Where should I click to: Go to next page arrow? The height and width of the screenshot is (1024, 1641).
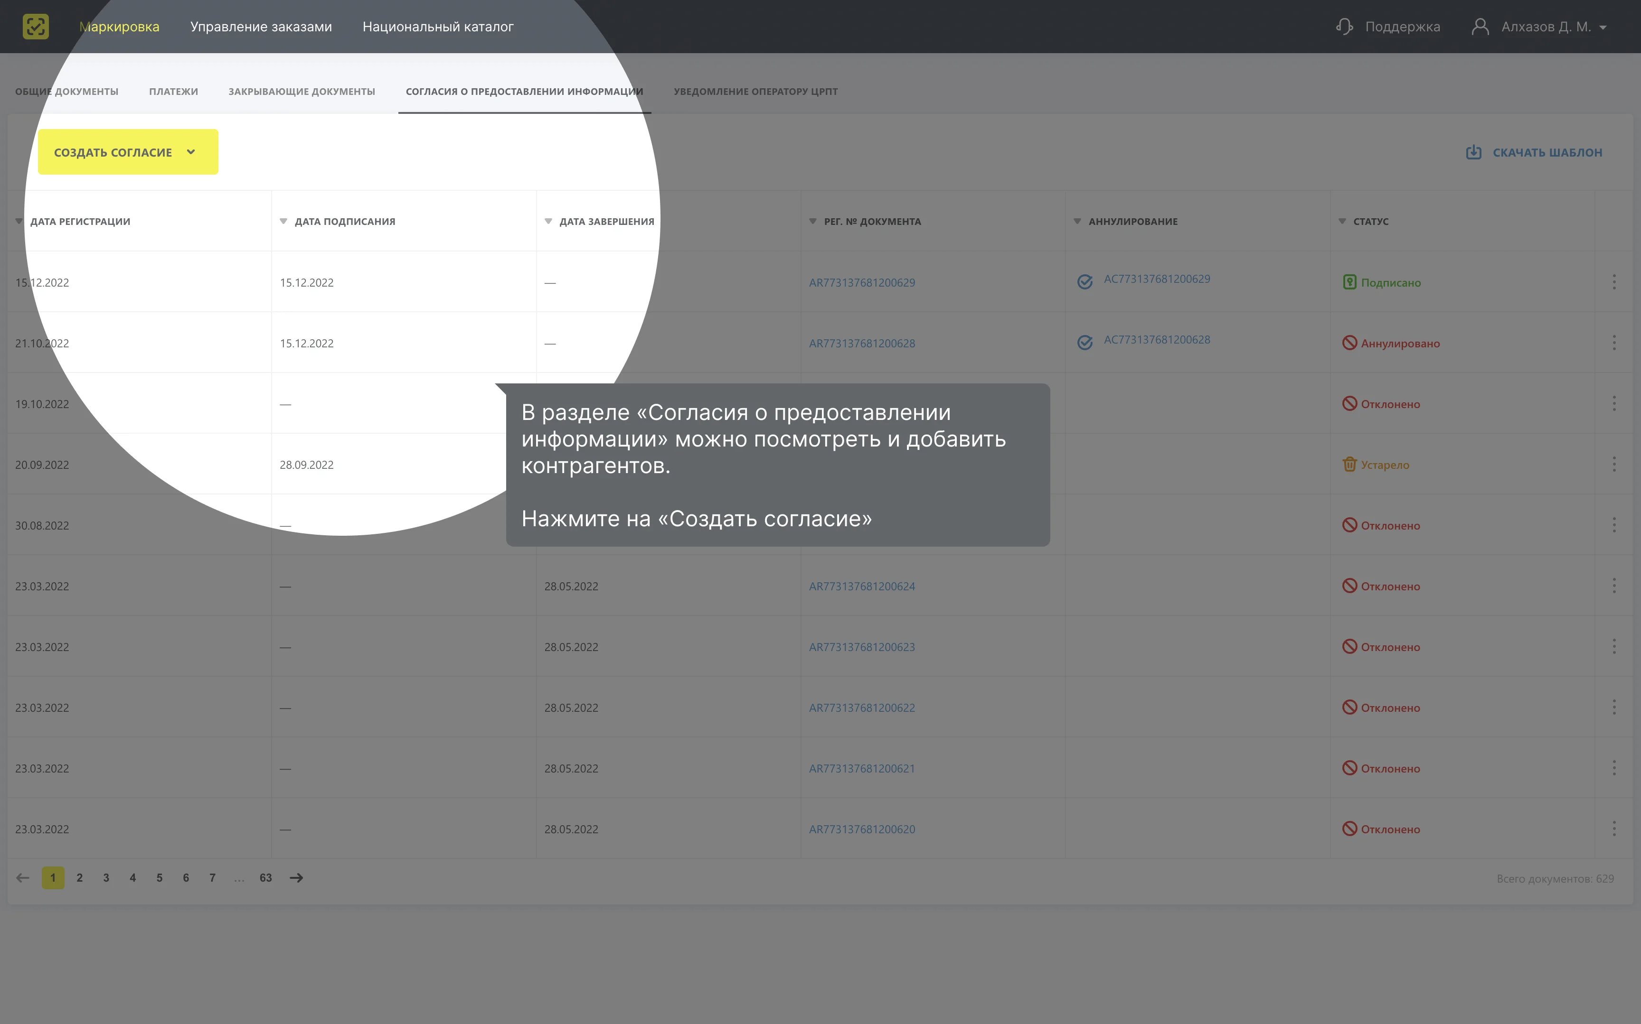(x=296, y=878)
